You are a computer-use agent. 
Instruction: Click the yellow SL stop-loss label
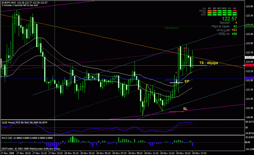pyautogui.click(x=185, y=109)
